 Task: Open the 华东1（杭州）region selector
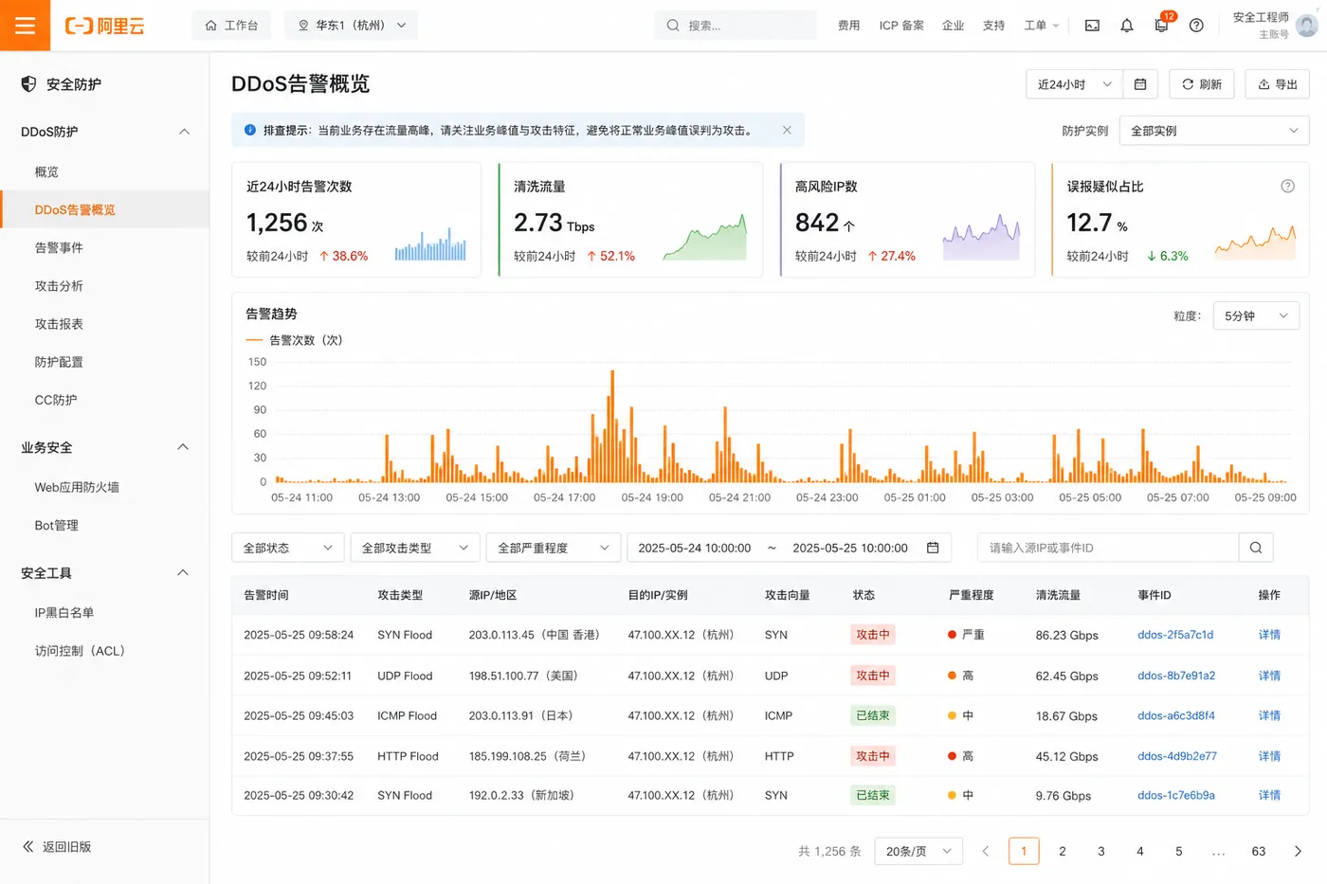(x=352, y=26)
